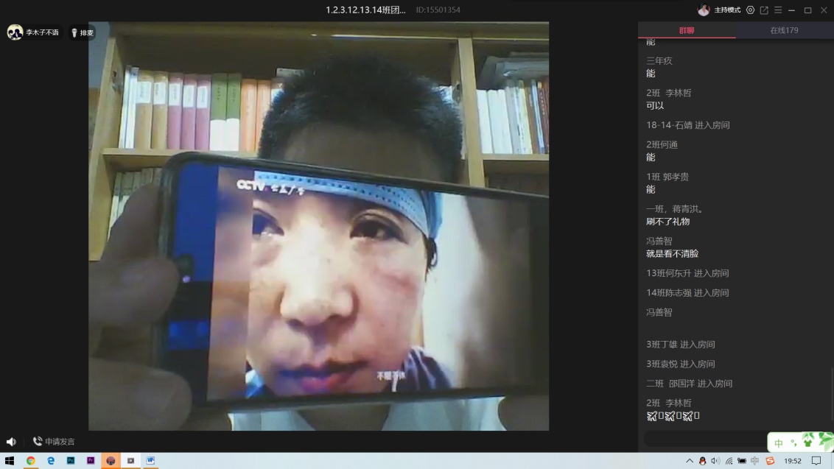Click the 18-14-石靖 进入房间 notice
This screenshot has height=469, width=834.
coord(687,125)
